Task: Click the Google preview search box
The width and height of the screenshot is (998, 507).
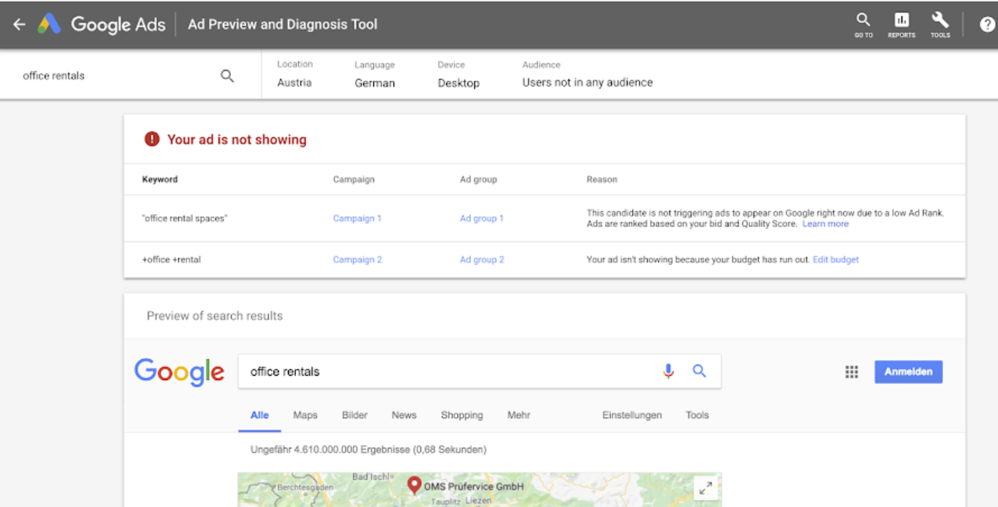Action: tap(479, 371)
